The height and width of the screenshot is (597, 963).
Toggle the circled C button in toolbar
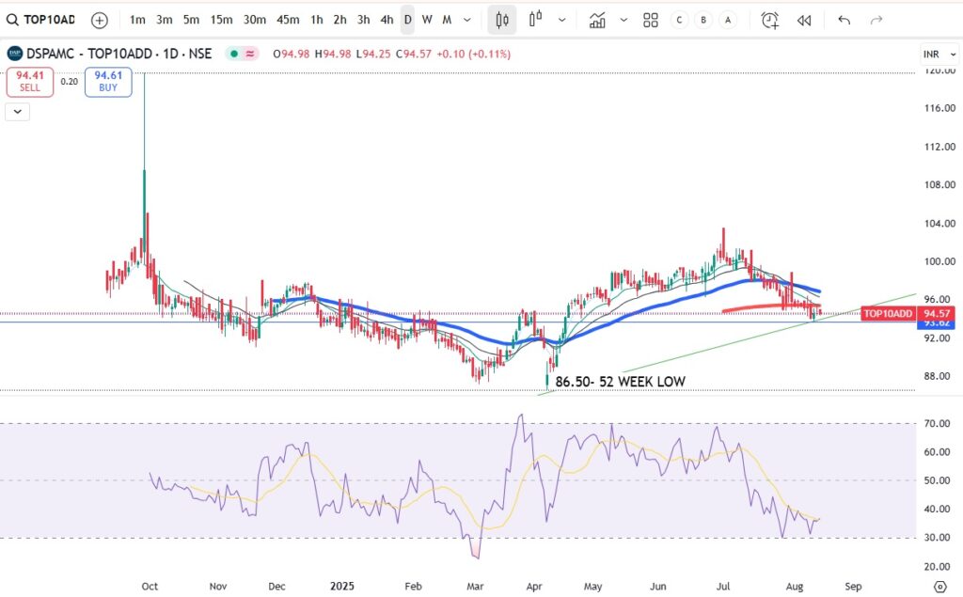click(679, 20)
